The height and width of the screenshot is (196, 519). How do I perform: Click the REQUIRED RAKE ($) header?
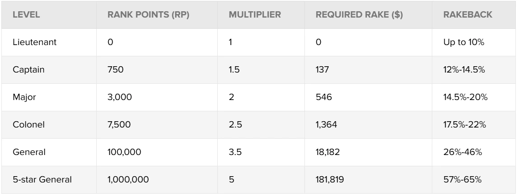coord(359,15)
